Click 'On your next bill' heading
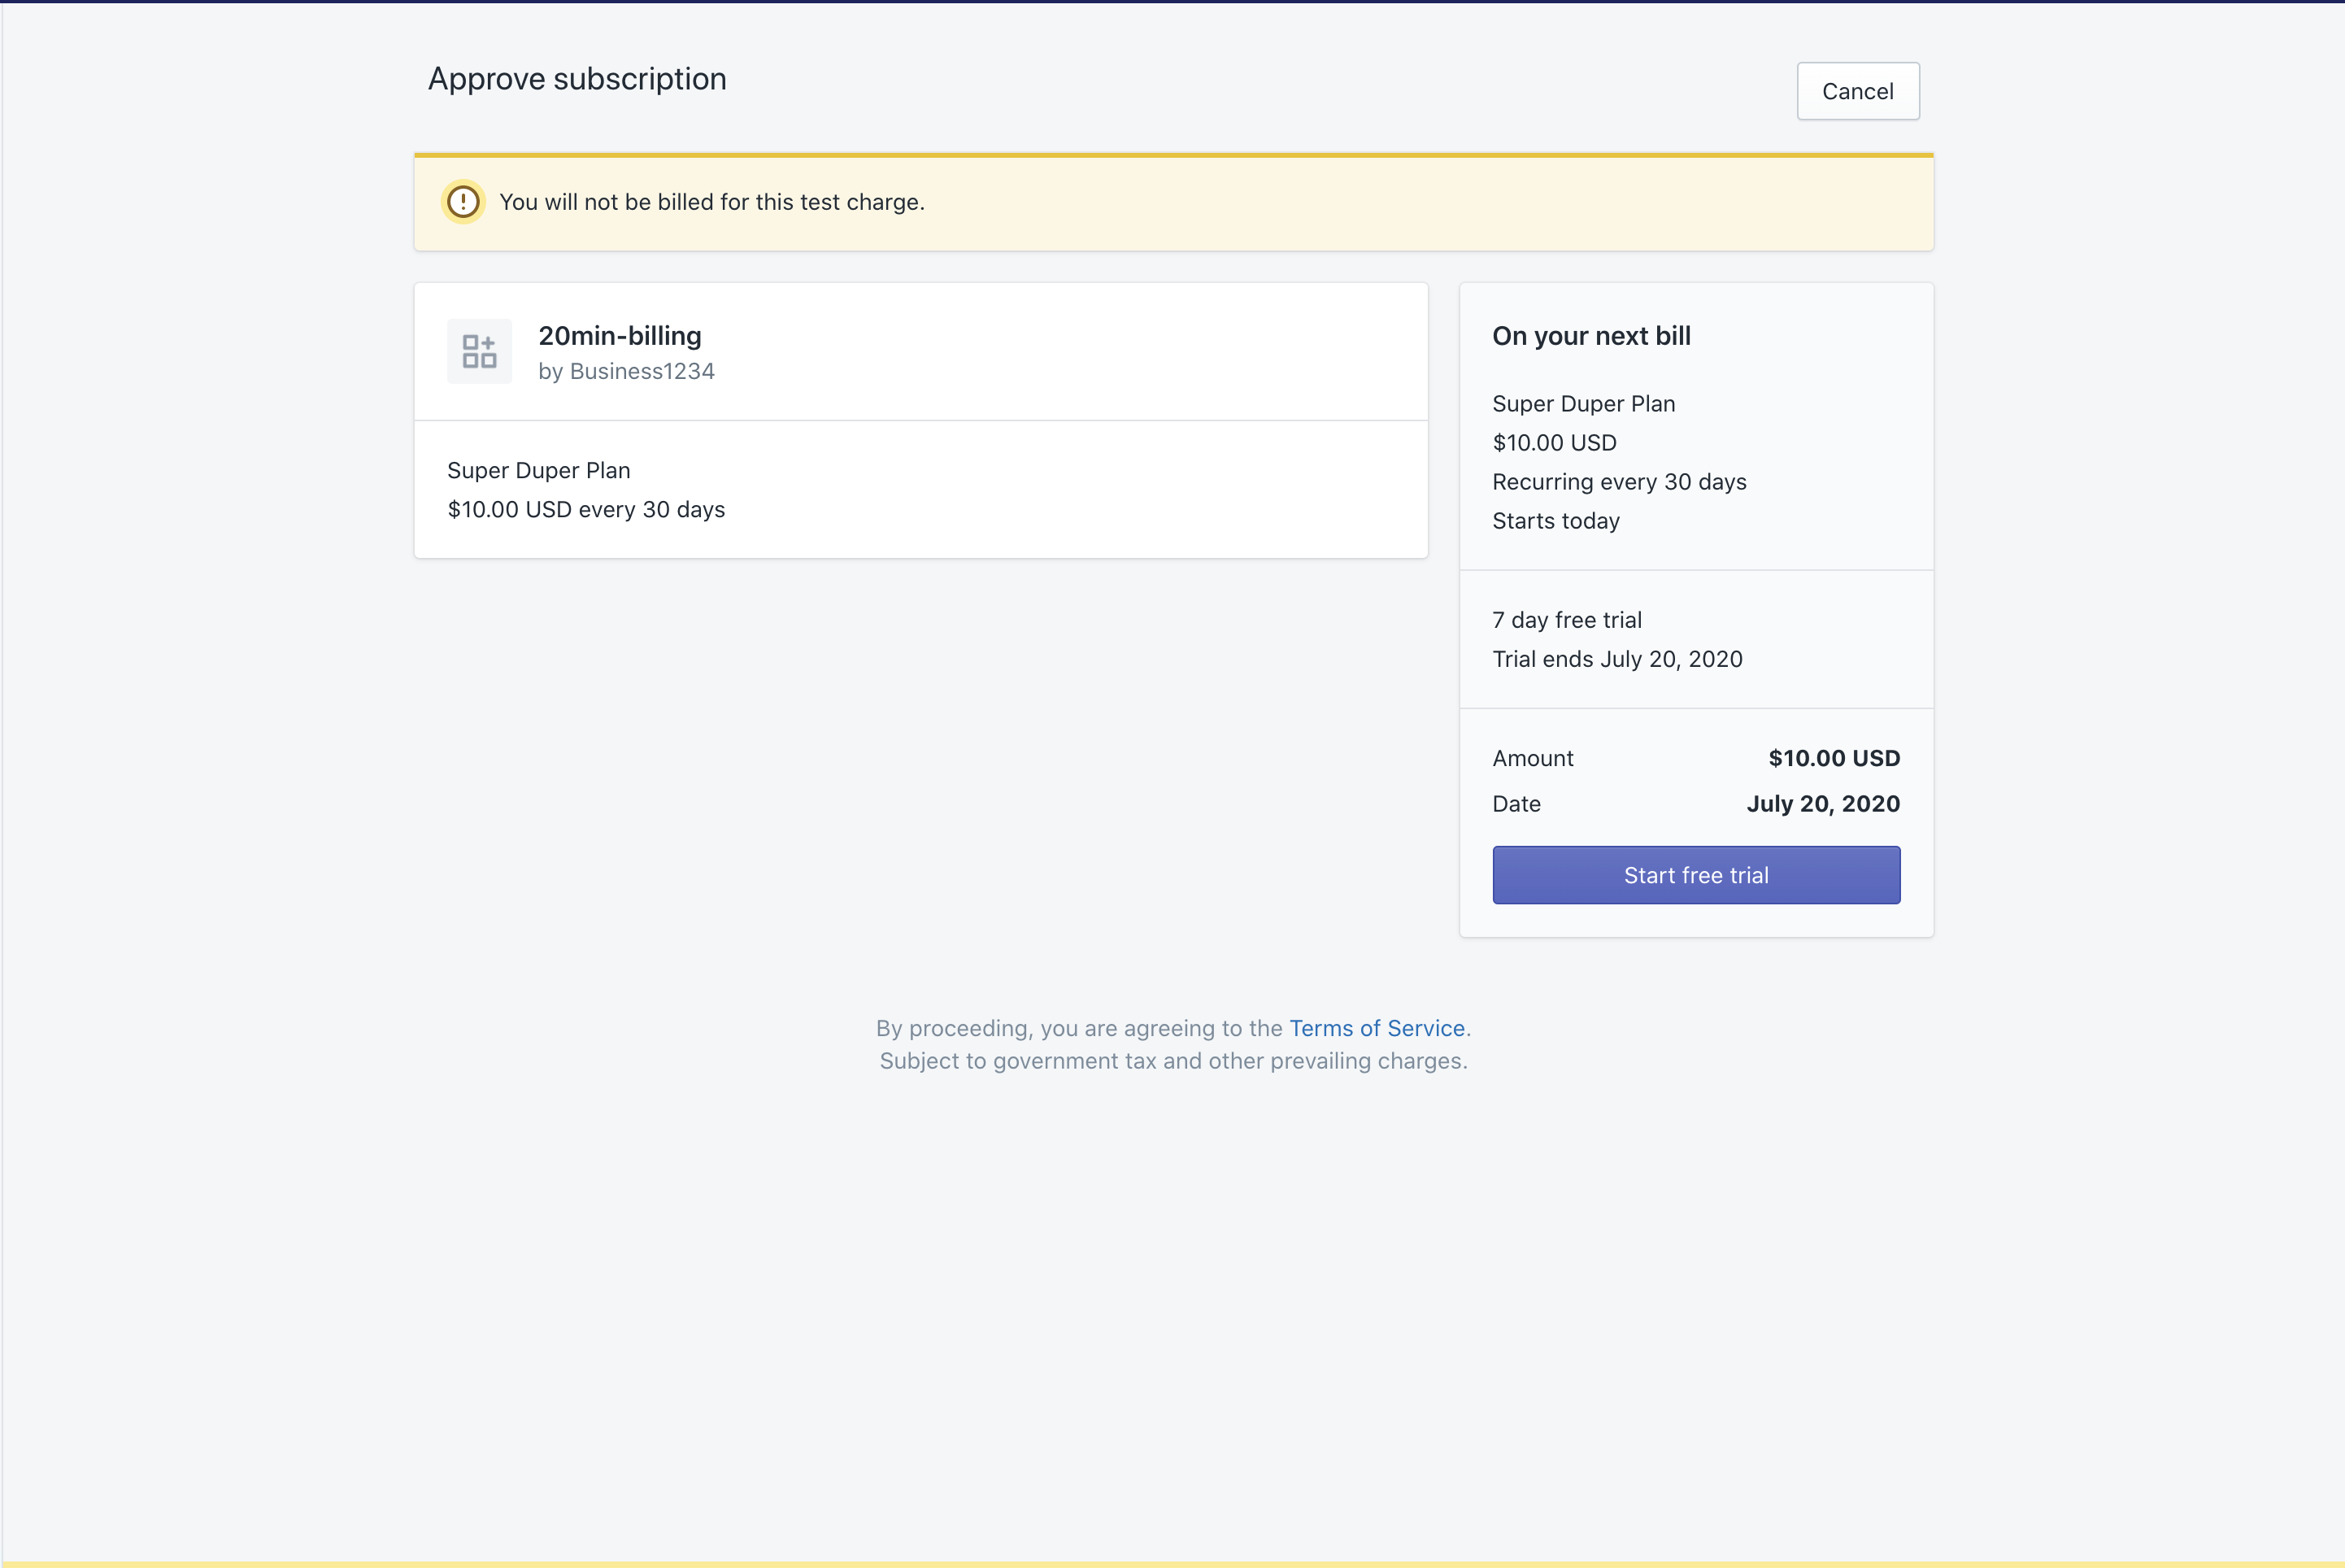The width and height of the screenshot is (2345, 1568). coord(1591,336)
